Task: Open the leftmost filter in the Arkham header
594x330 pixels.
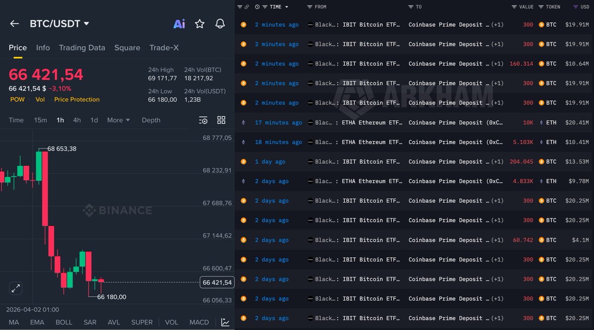Action: click(x=240, y=7)
